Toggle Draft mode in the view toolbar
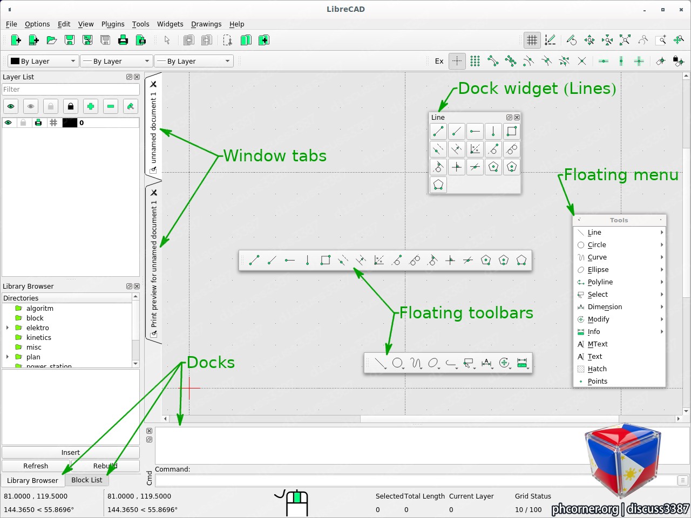The image size is (691, 518). pyautogui.click(x=550, y=40)
